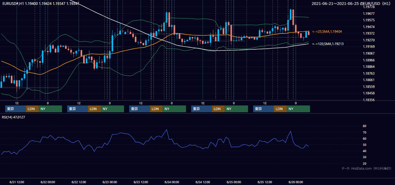The image size is (395, 185).
Task: Click the last 東京 session block
Action: [263, 109]
